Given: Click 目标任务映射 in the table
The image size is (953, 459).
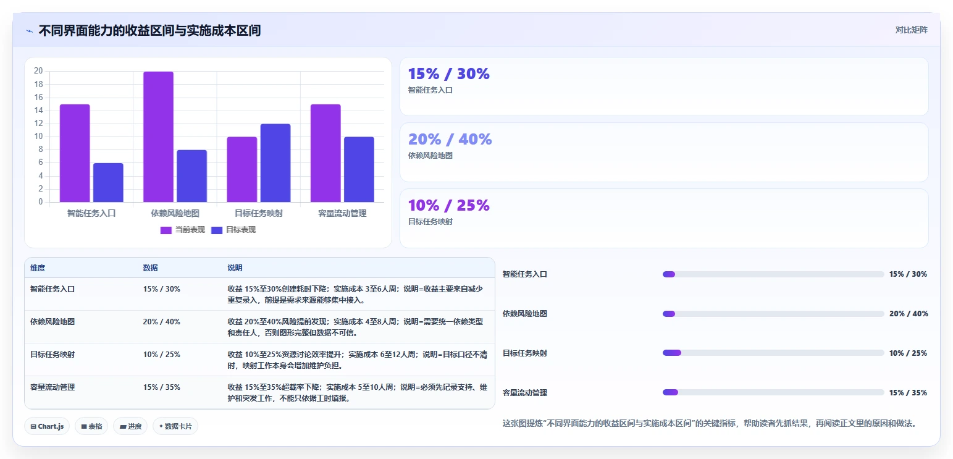Looking at the screenshot, I should (52, 355).
